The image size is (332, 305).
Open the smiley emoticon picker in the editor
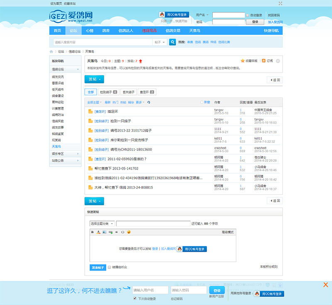coord(129,232)
